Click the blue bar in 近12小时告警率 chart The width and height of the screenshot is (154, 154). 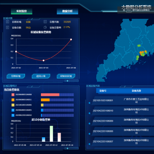(43, 139)
